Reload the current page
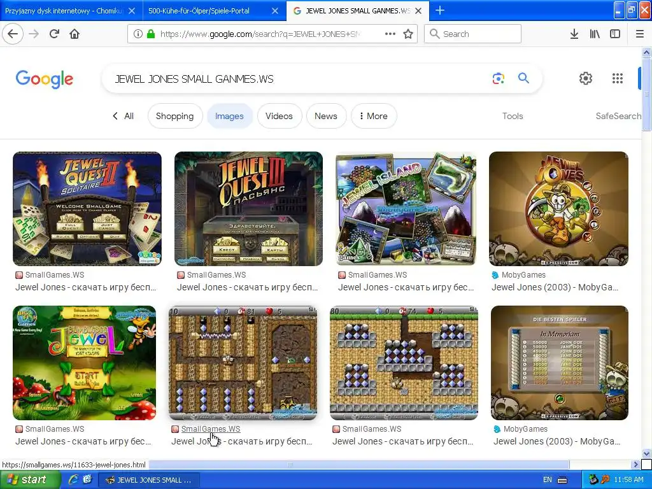This screenshot has height=489, width=652. click(55, 34)
